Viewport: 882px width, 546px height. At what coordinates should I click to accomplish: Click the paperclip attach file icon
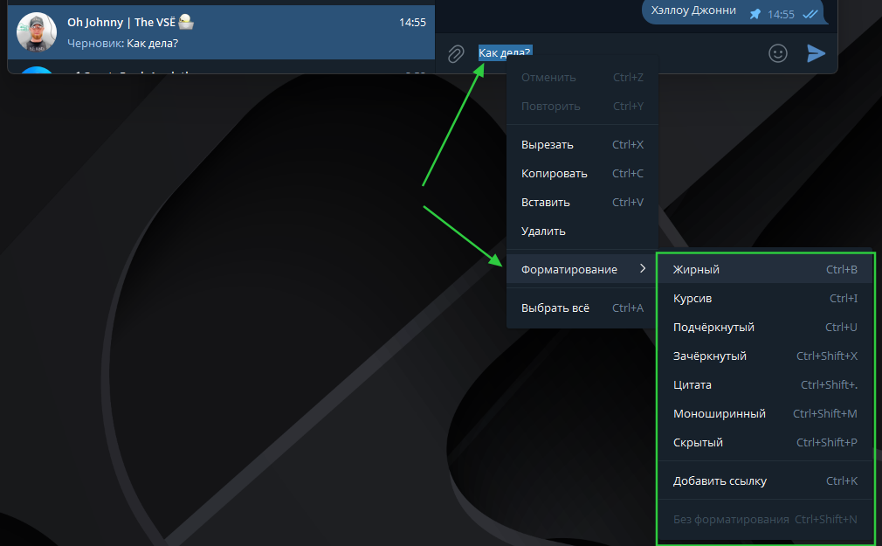(x=455, y=54)
